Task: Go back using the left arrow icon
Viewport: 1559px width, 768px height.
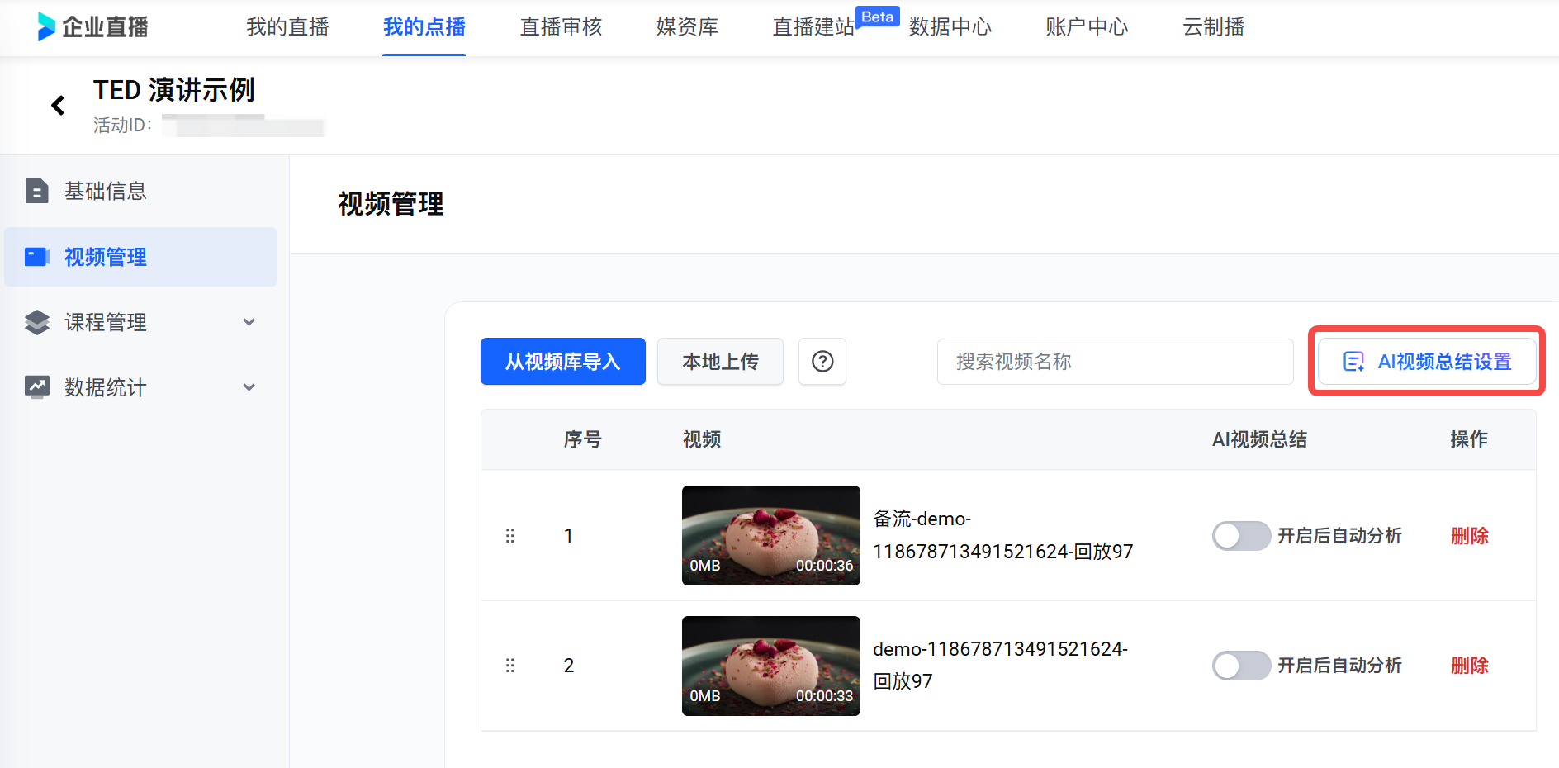Action: coord(58,106)
